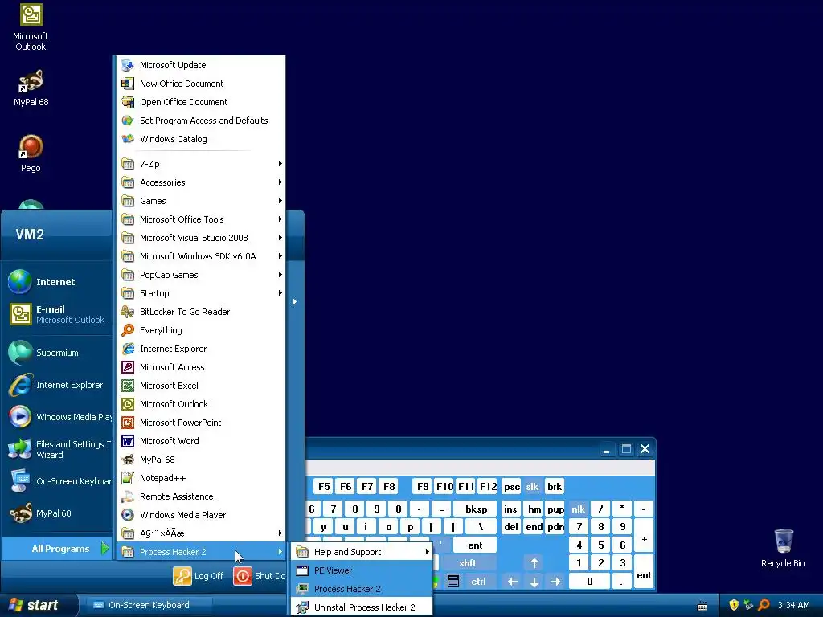The image size is (823, 617).
Task: Launch Notepad++
Action: 200,478
